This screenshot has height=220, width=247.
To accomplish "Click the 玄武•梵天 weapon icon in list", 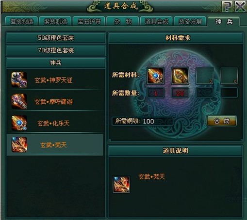I will 19,144.
